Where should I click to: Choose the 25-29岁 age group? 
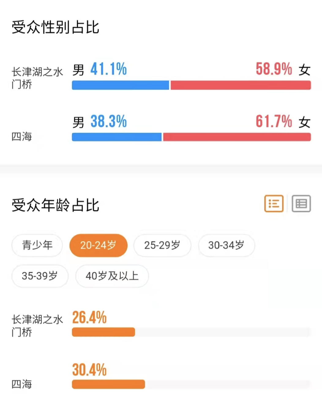pyautogui.click(x=162, y=245)
